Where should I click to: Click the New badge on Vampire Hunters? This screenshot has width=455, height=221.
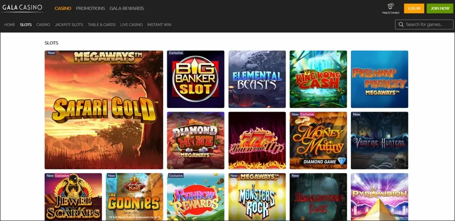[x=356, y=114]
